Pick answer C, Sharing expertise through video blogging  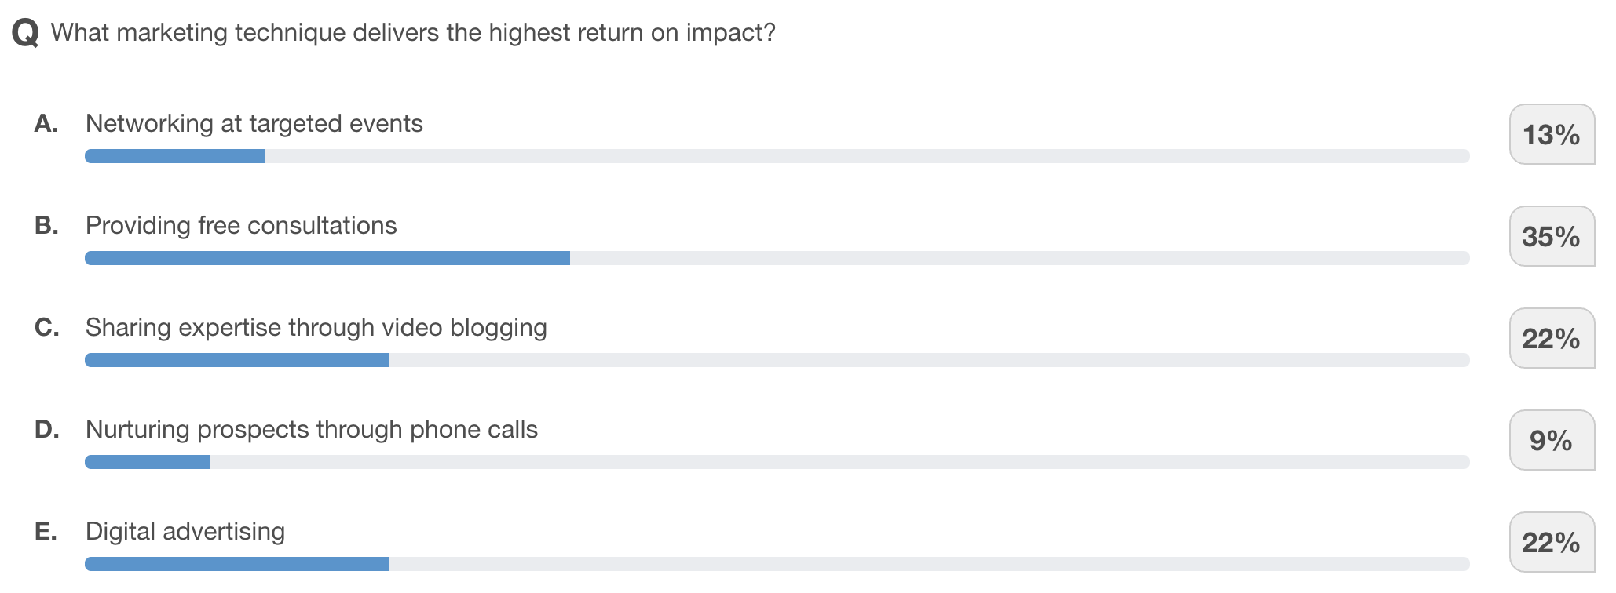pos(316,328)
